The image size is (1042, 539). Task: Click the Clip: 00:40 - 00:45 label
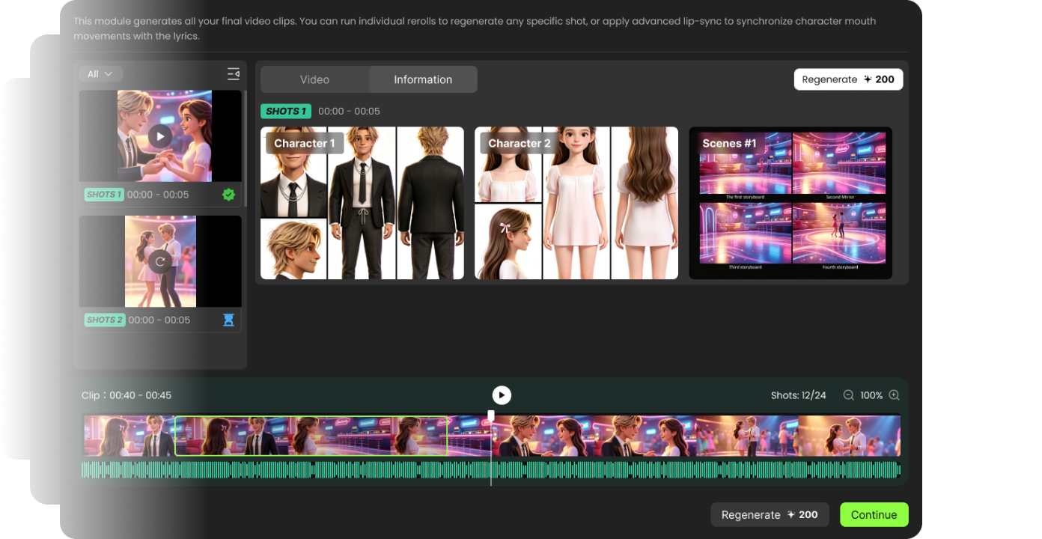point(127,395)
